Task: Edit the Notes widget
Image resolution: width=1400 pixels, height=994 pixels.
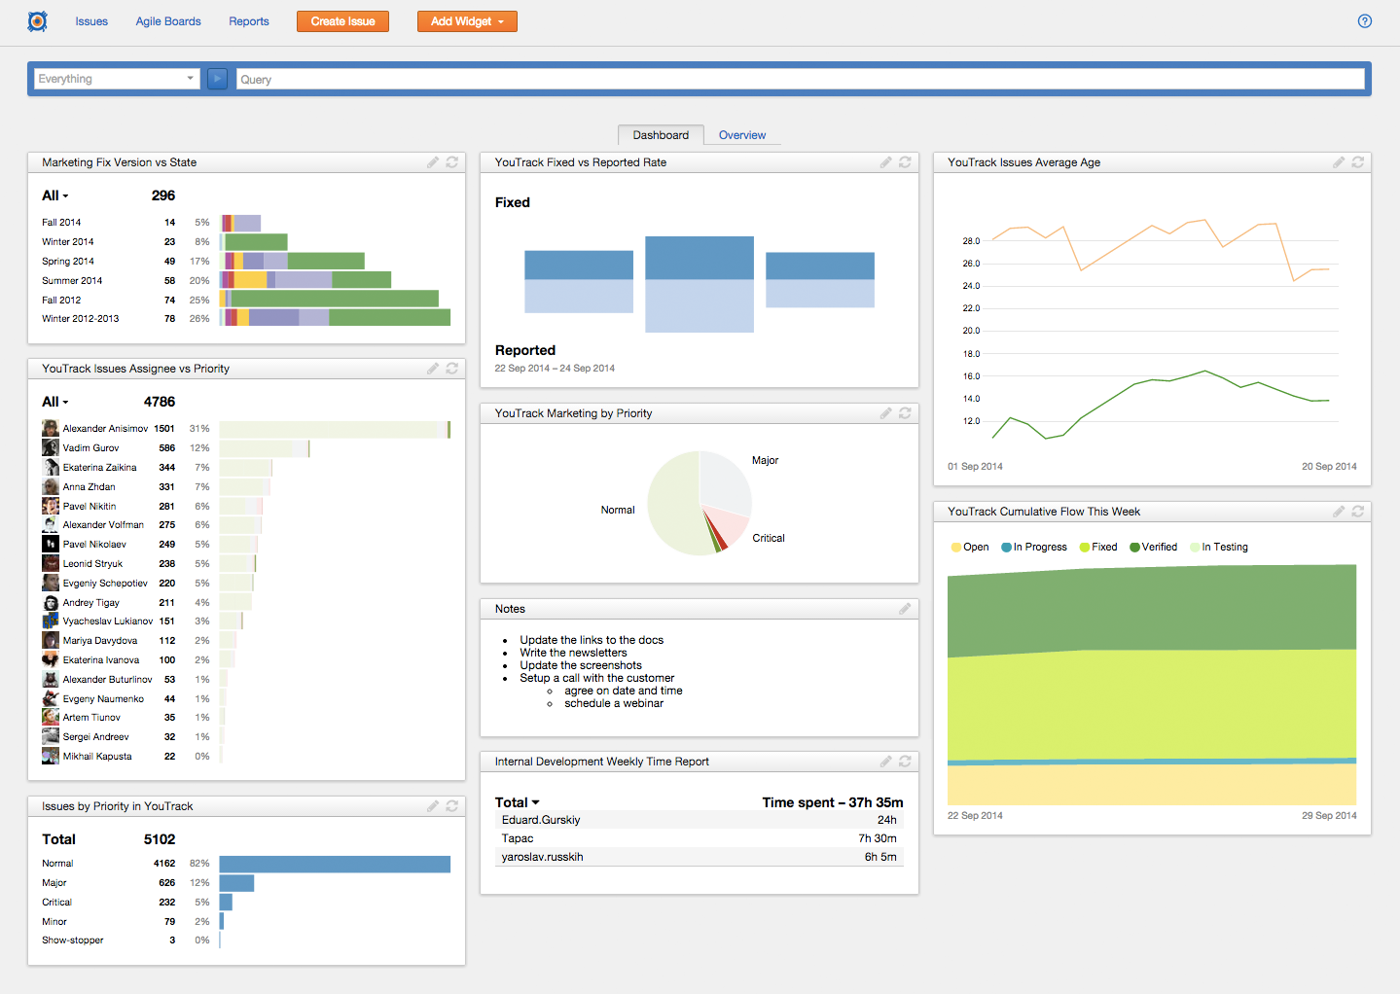Action: point(905,609)
